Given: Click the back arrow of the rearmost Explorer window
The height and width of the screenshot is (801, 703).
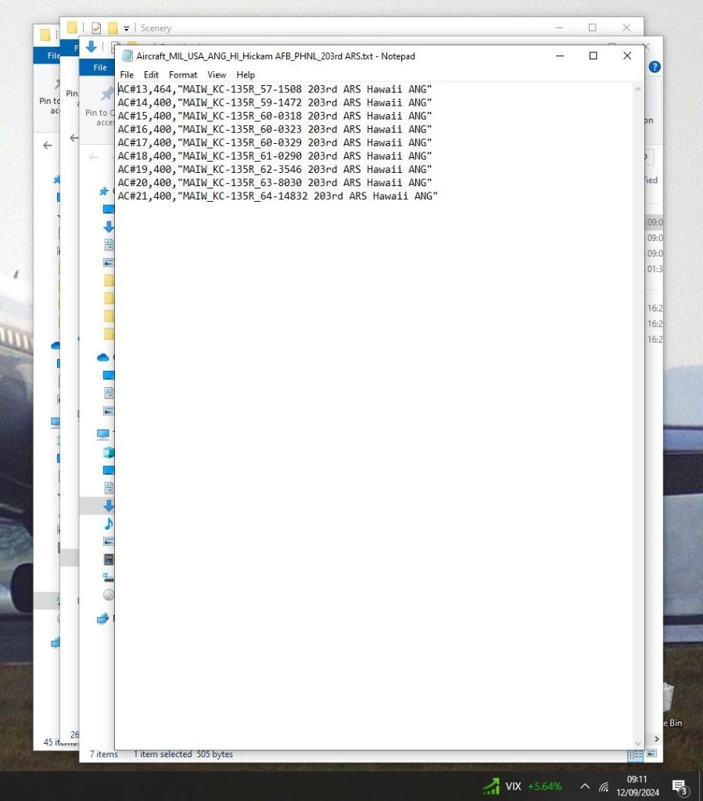Looking at the screenshot, I should click(x=48, y=145).
